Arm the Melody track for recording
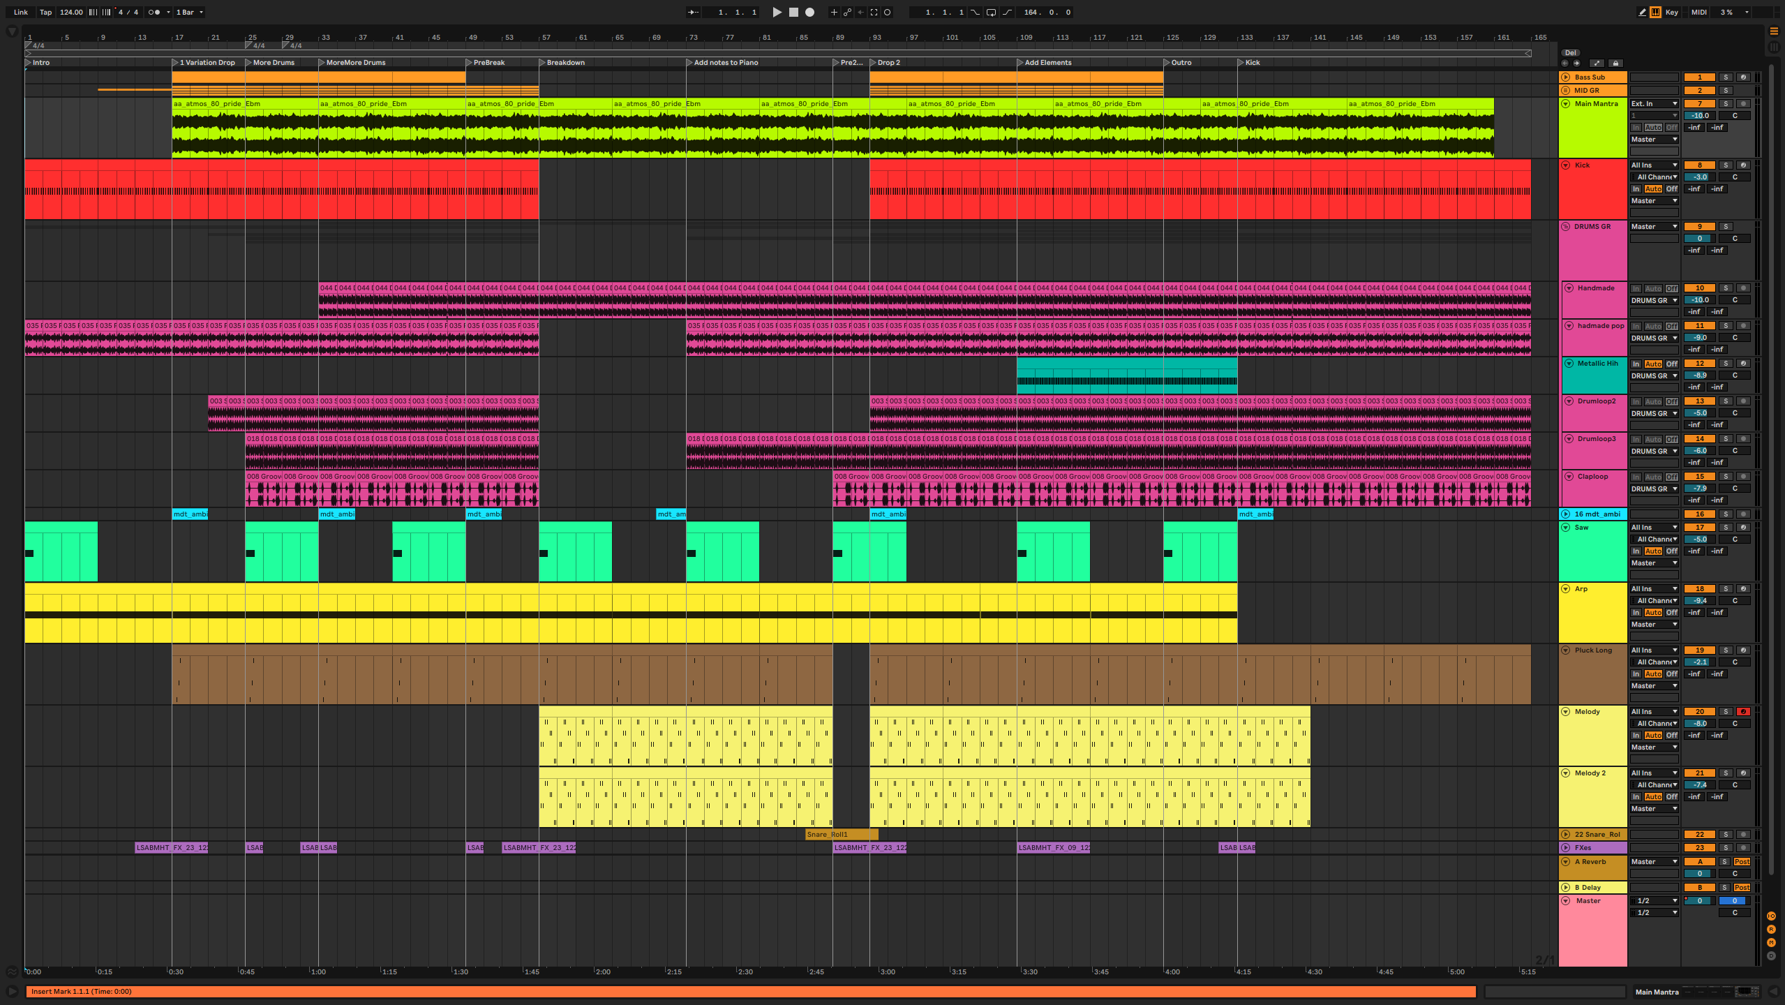The image size is (1785, 1005). pos(1743,712)
